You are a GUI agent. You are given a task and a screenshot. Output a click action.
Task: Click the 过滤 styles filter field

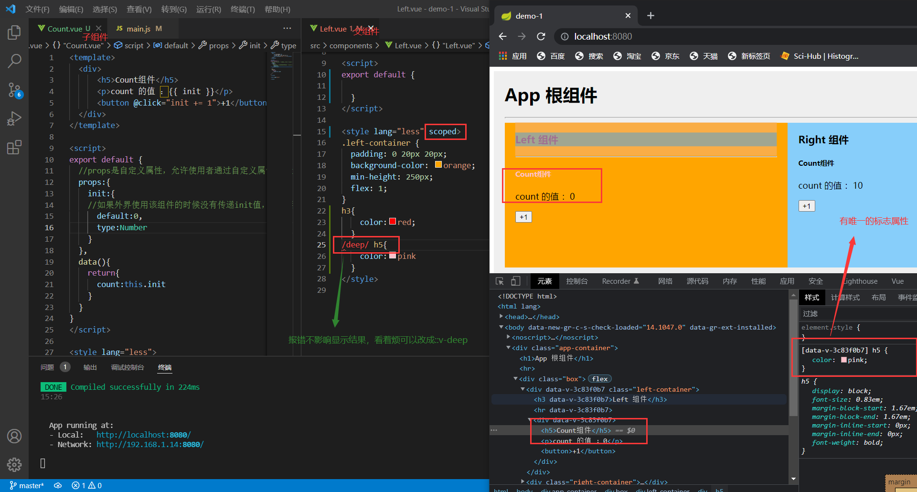click(858, 313)
